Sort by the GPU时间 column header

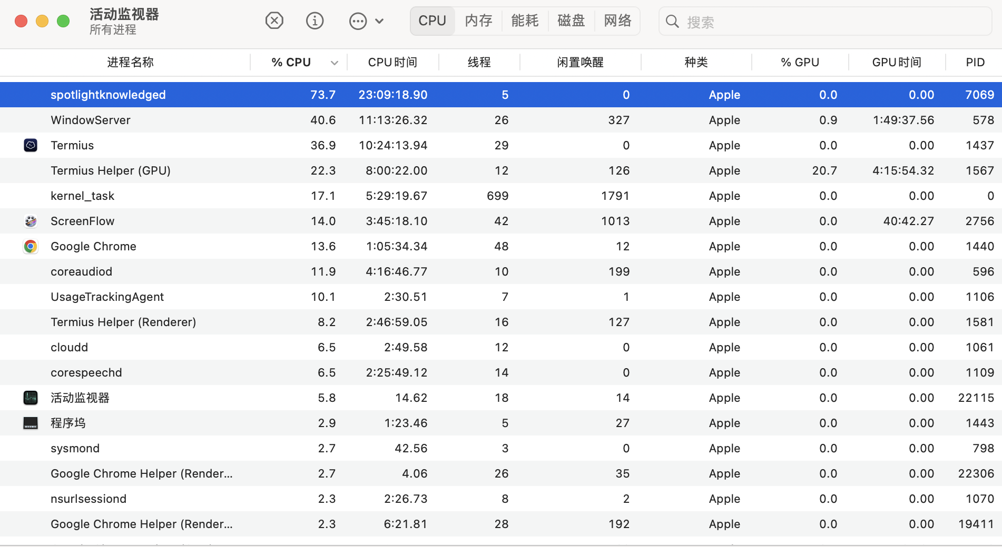pos(897,63)
